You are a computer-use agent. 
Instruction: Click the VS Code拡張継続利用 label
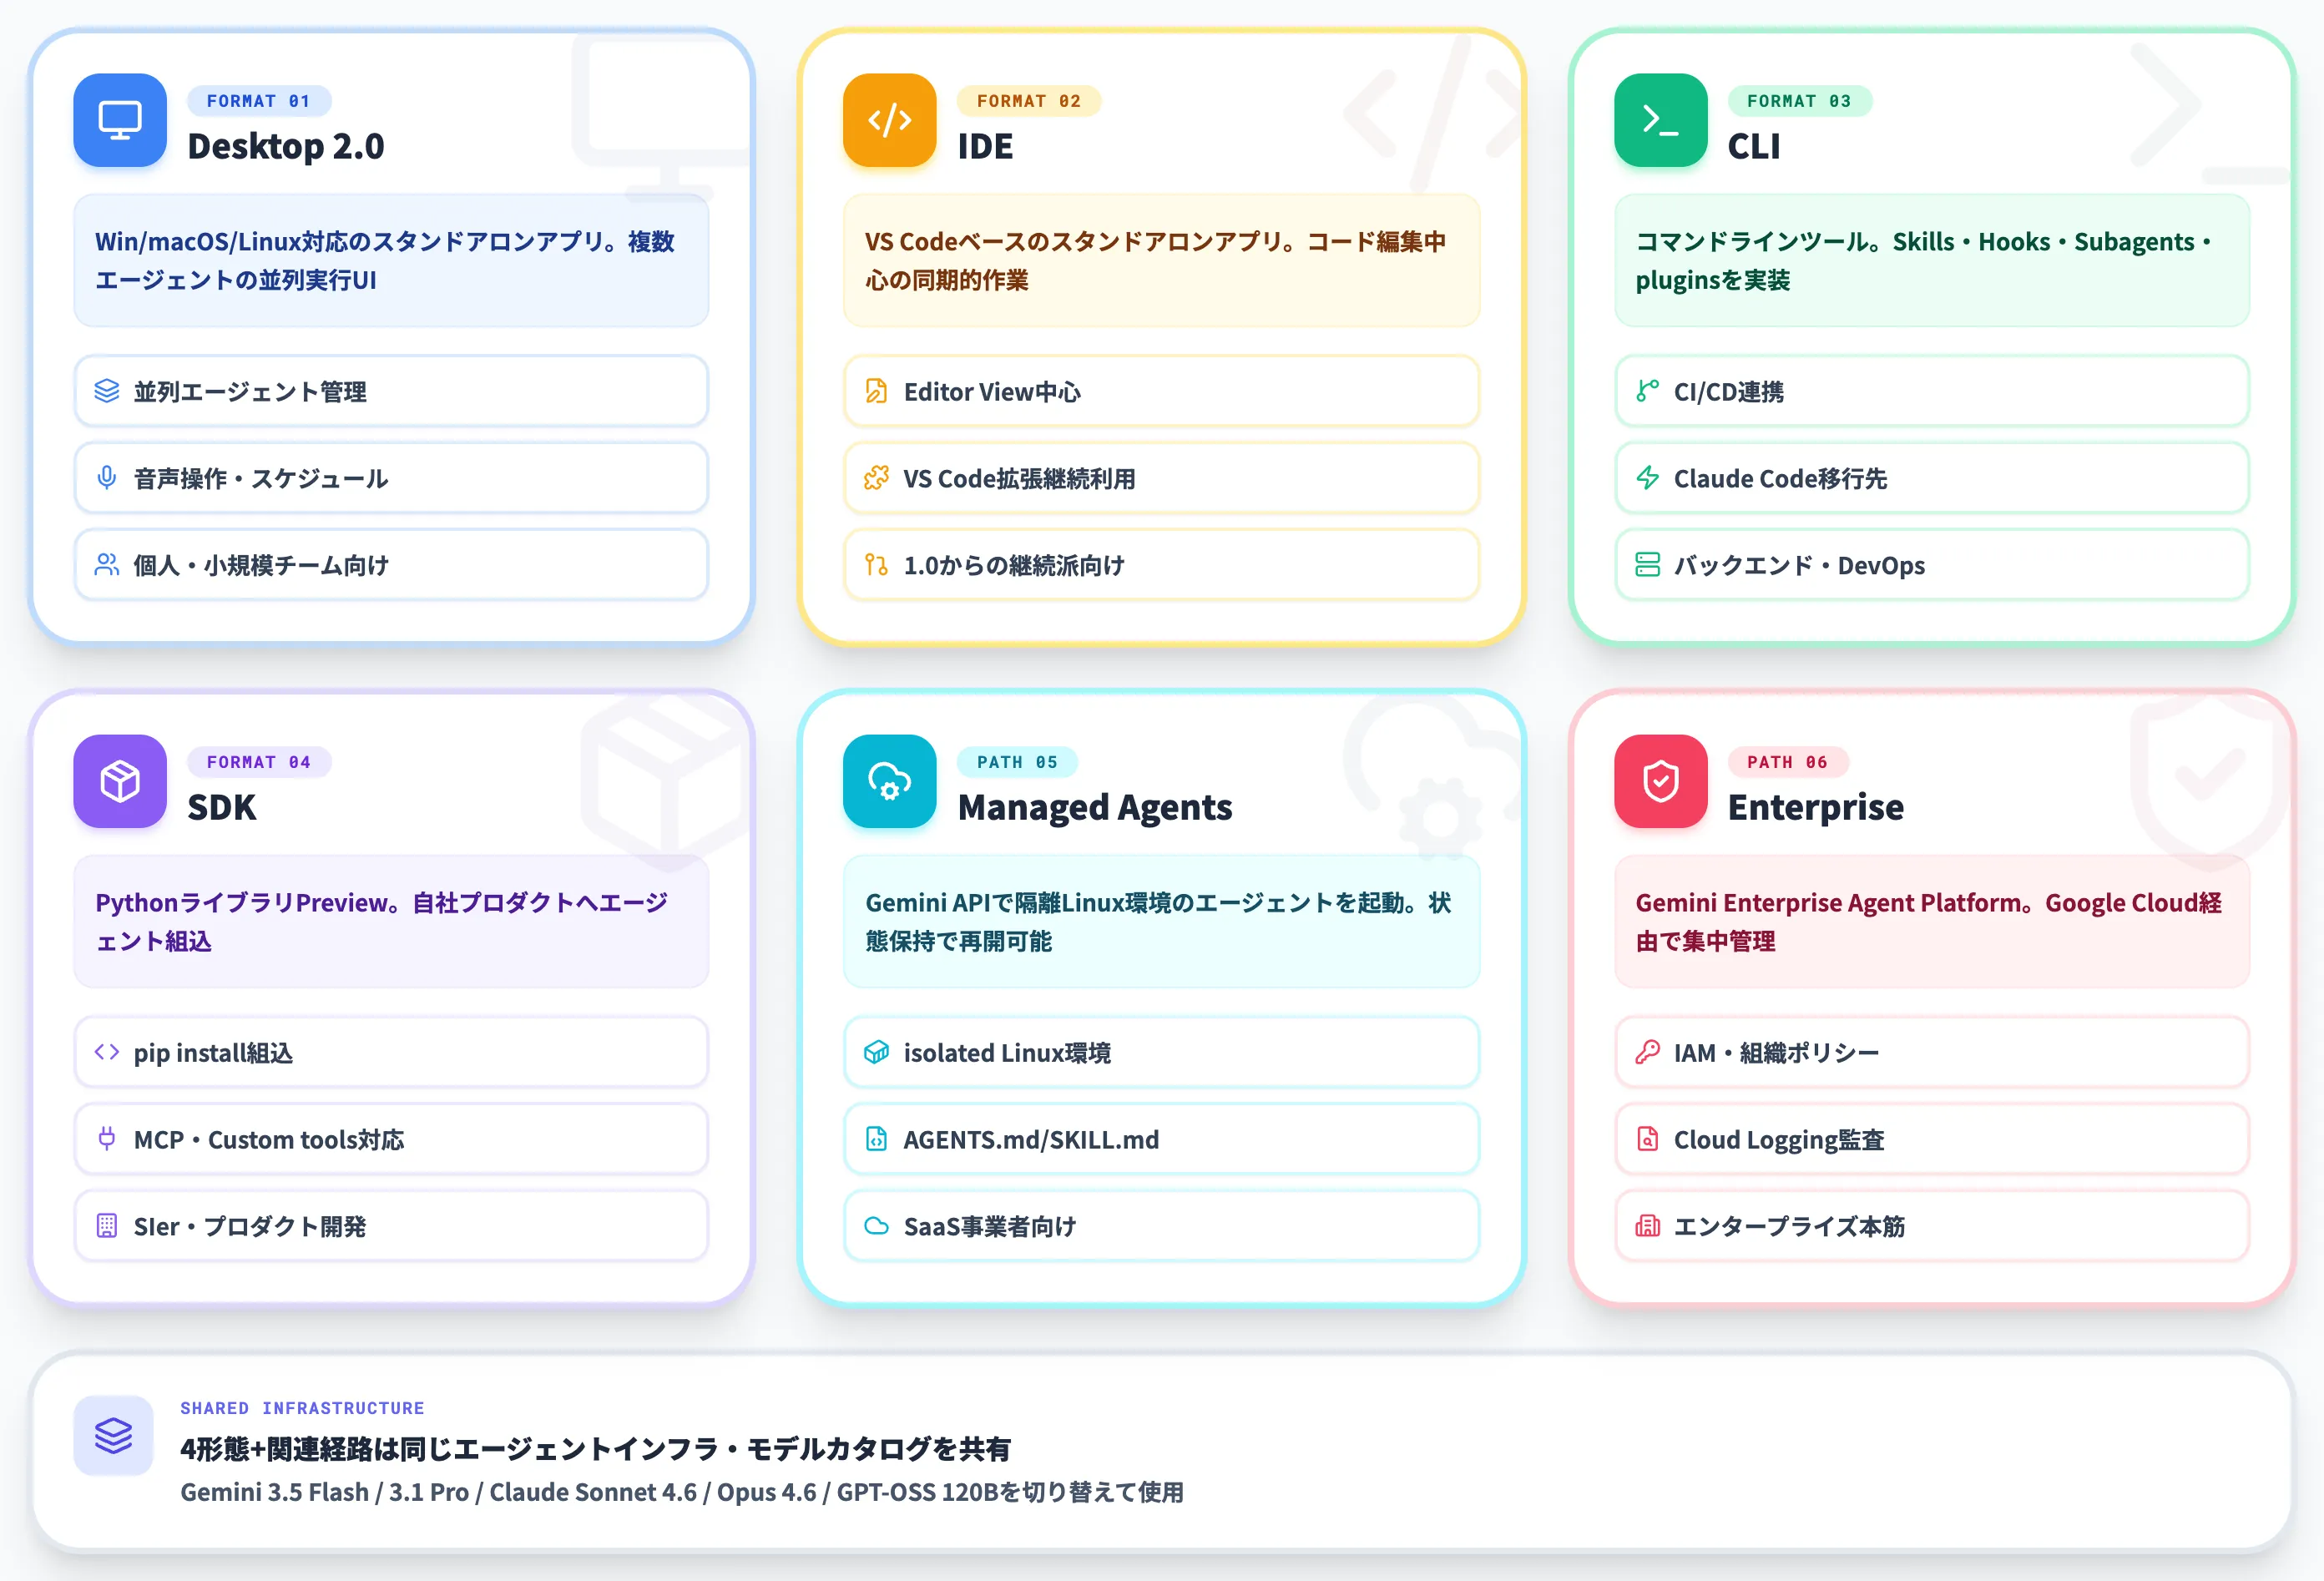pyautogui.click(x=1019, y=479)
